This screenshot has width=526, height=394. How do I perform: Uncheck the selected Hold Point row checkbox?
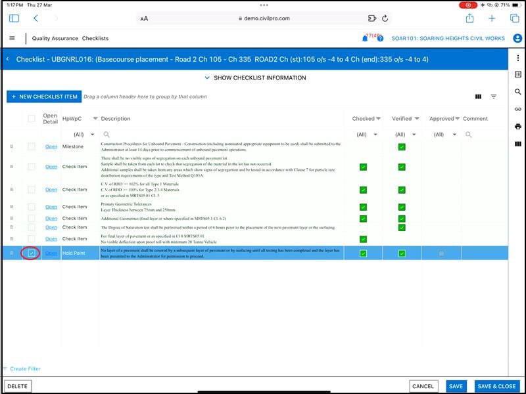31,253
